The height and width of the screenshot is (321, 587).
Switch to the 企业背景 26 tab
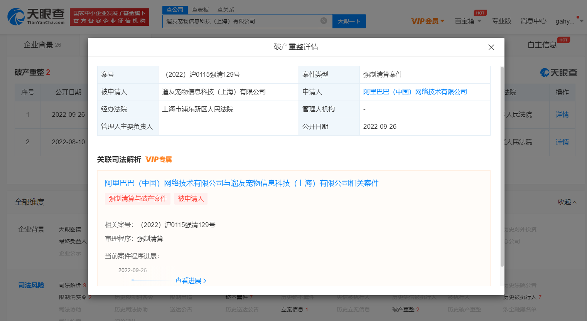(x=42, y=45)
